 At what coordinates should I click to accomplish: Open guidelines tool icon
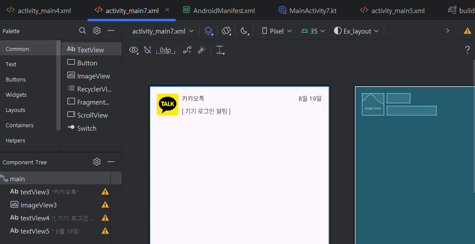pos(220,50)
